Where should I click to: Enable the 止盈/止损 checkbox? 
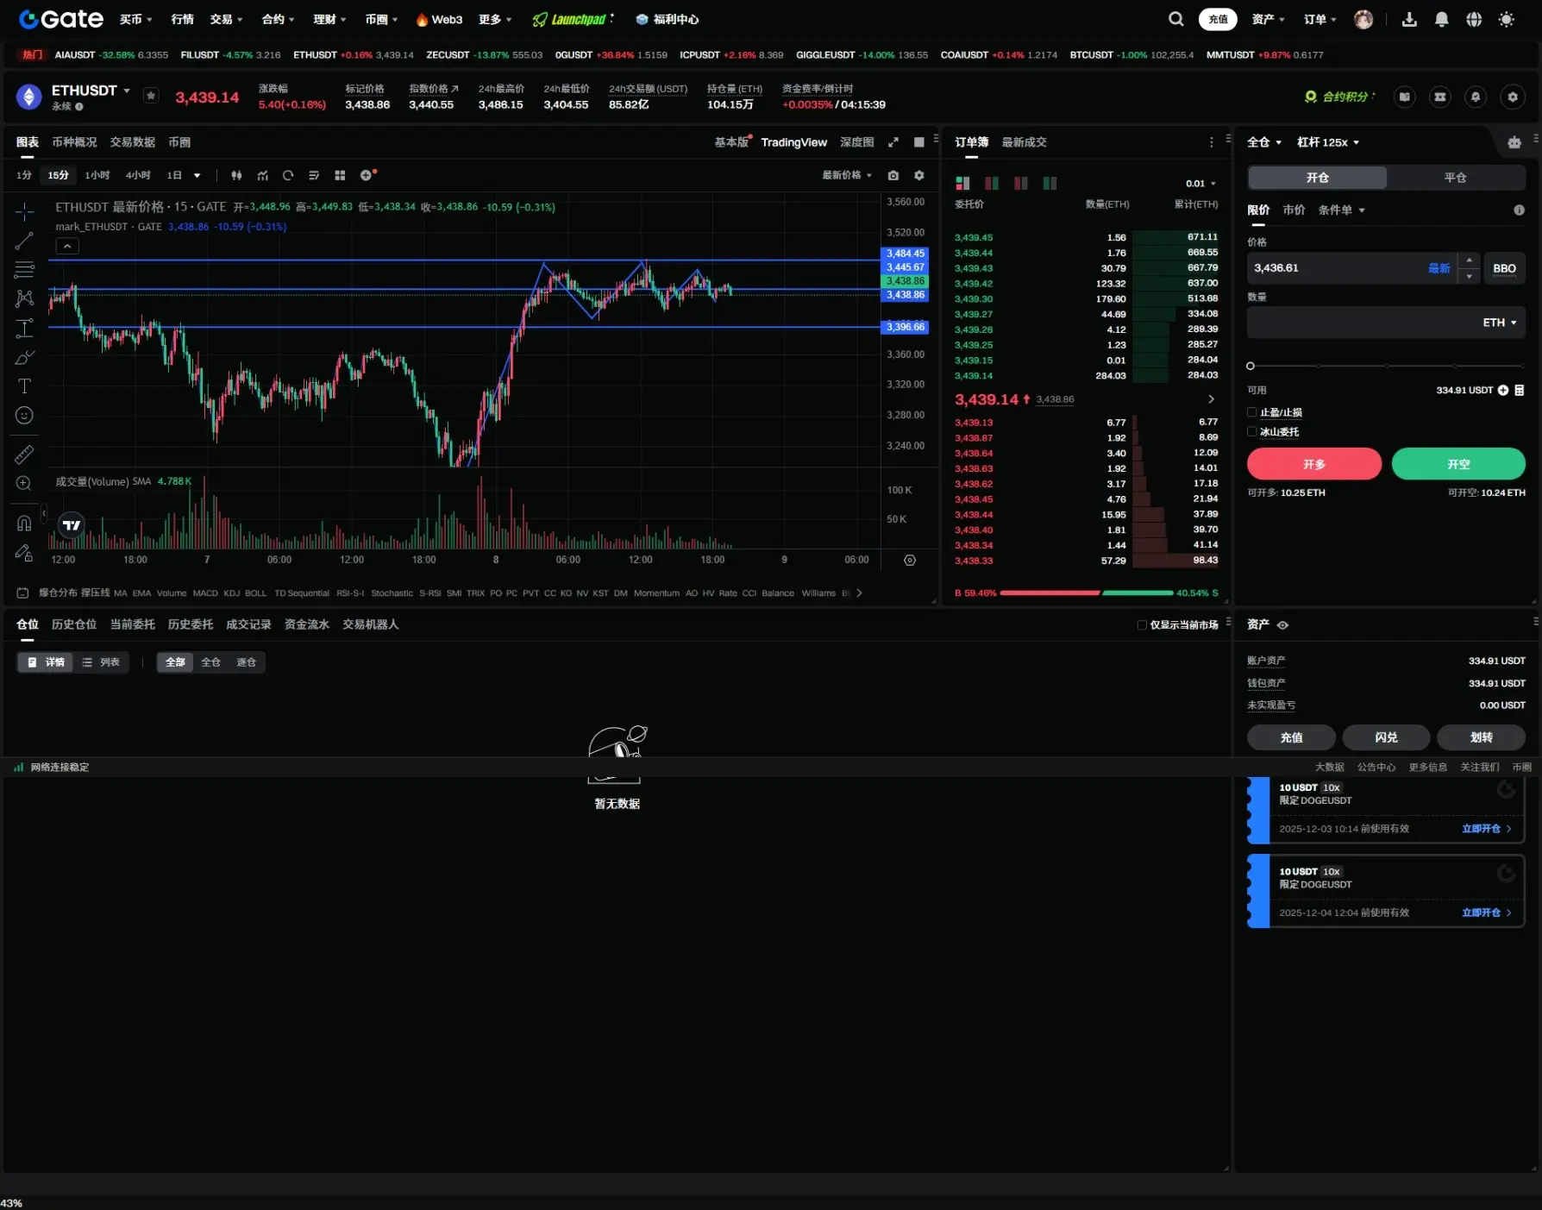pos(1252,412)
